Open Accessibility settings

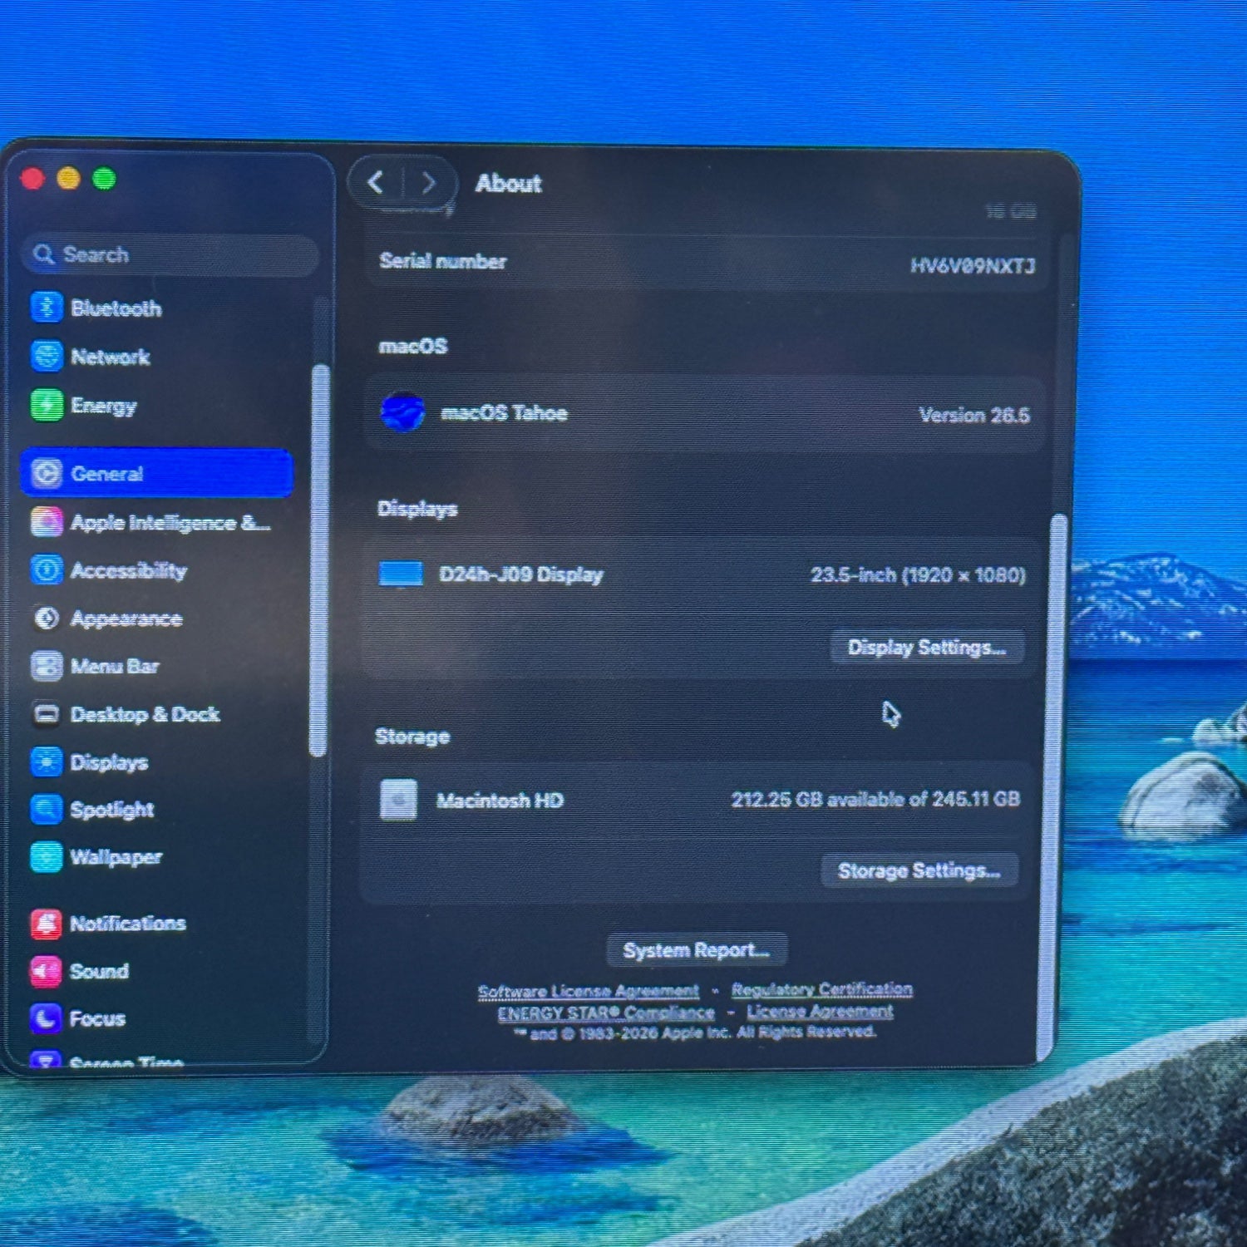tap(158, 570)
